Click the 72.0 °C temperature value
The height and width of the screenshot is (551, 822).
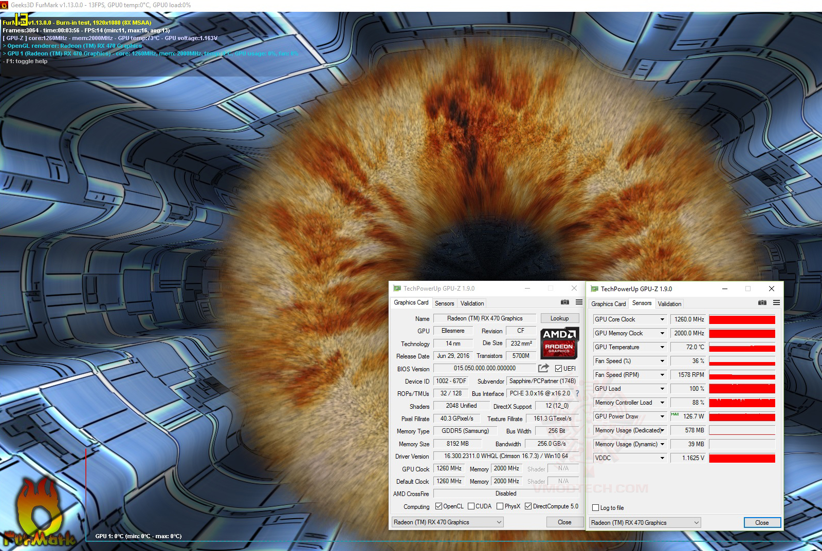point(689,347)
